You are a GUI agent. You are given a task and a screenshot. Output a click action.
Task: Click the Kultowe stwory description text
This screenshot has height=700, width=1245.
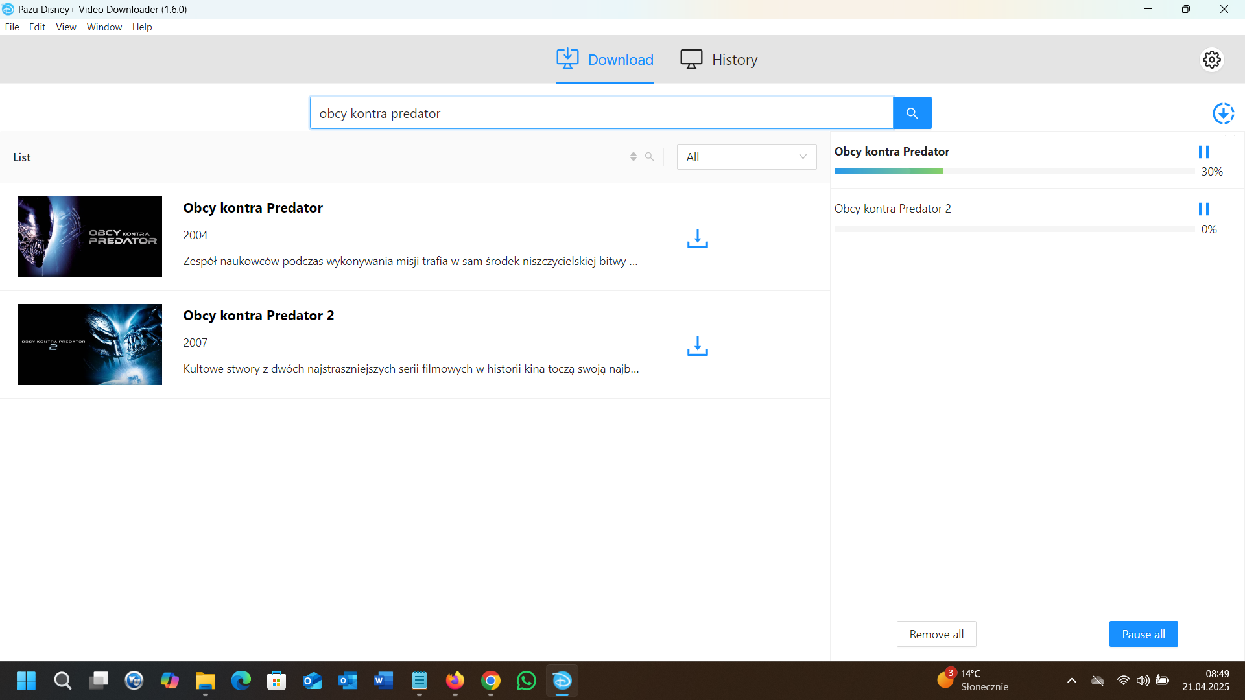pos(411,369)
